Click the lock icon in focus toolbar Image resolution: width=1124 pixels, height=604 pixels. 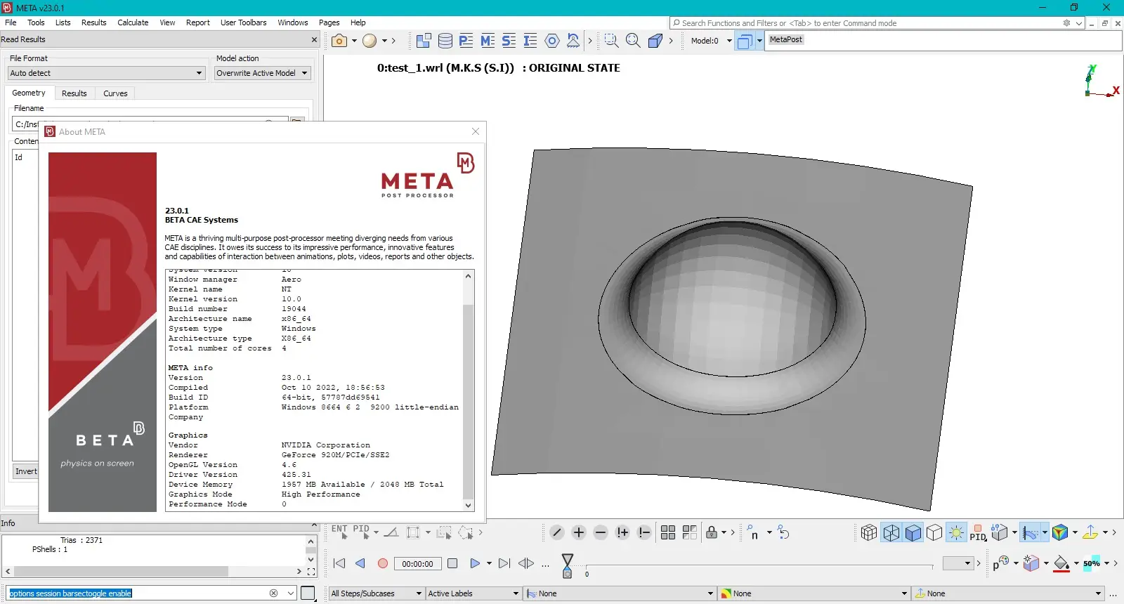pyautogui.click(x=712, y=532)
